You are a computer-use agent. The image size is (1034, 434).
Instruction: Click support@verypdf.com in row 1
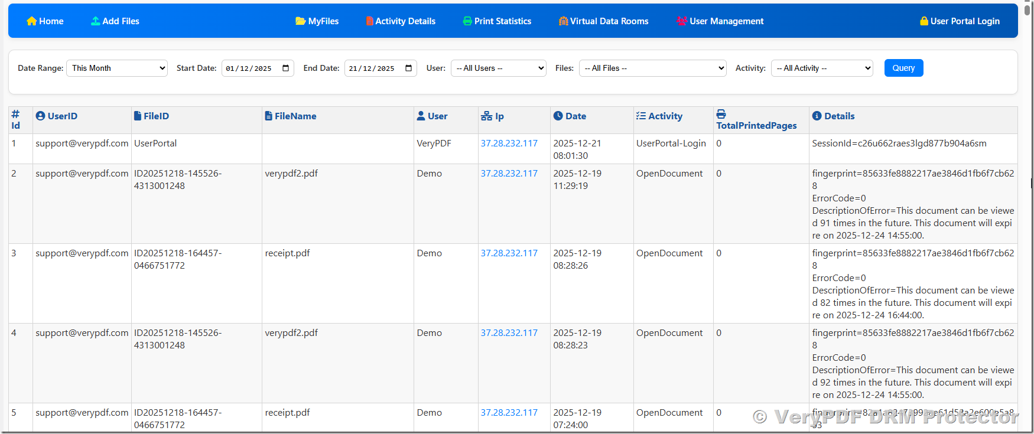point(82,143)
